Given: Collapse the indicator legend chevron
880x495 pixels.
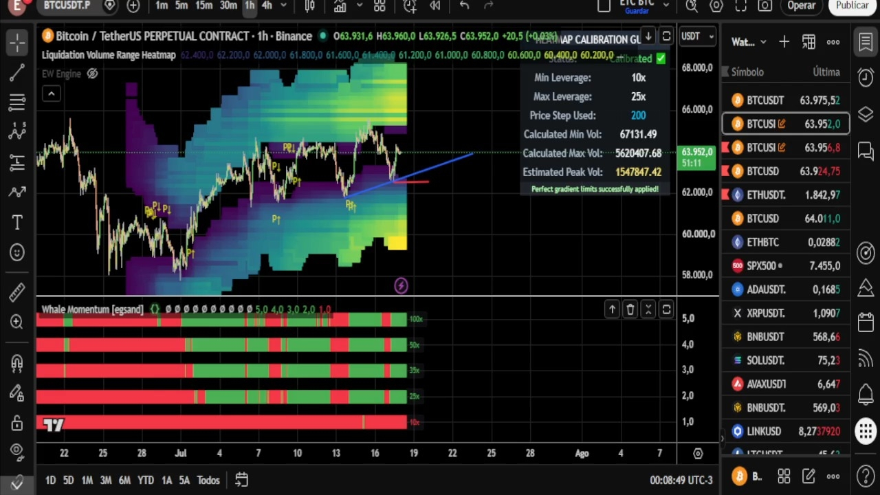Looking at the screenshot, I should point(52,93).
